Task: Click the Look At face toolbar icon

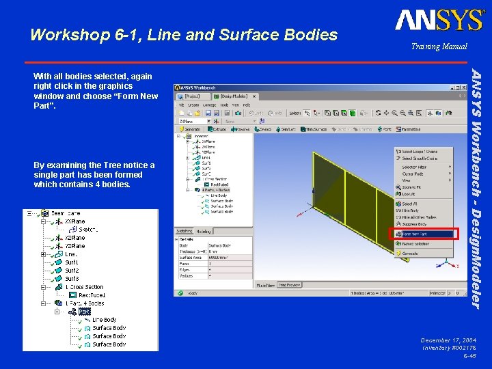Action: [449, 113]
